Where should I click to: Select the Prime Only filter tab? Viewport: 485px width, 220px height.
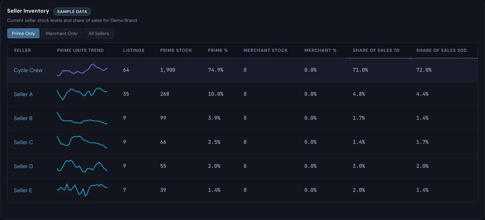click(x=23, y=33)
